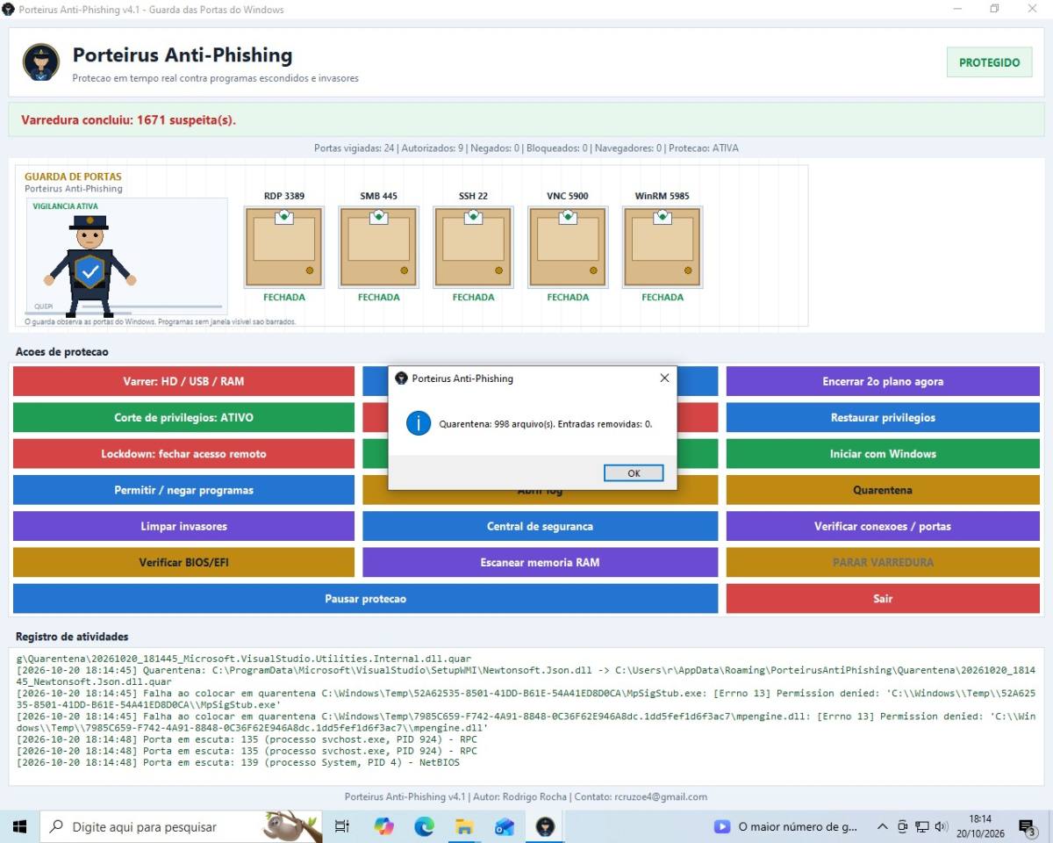Image resolution: width=1053 pixels, height=843 pixels.
Task: Open Copilot from the taskbar
Action: tap(383, 826)
